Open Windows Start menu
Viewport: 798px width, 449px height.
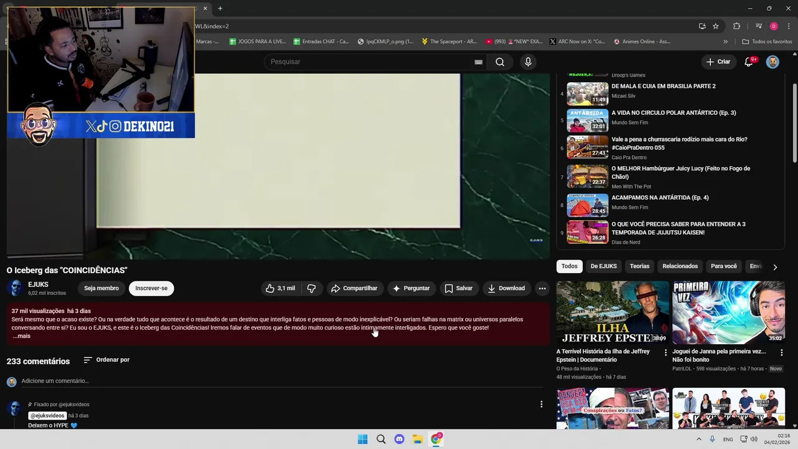362,439
